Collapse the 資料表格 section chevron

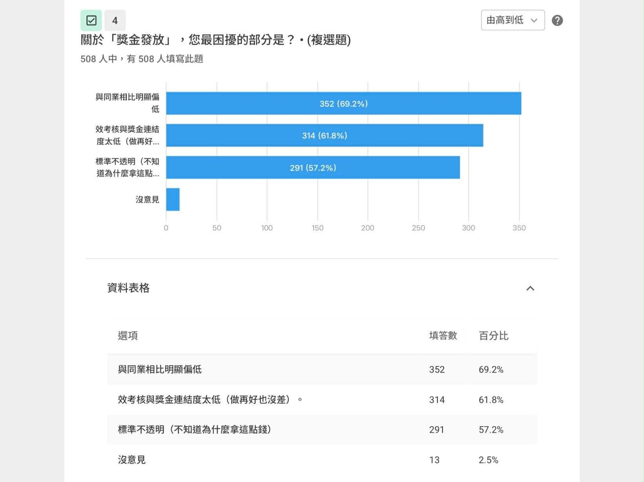tap(530, 288)
